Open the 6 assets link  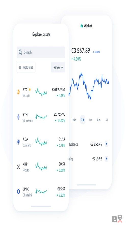(x=96, y=52)
